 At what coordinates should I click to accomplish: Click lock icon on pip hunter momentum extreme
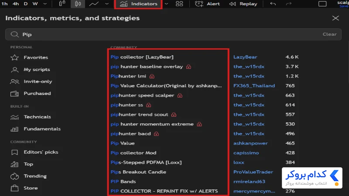(199, 124)
